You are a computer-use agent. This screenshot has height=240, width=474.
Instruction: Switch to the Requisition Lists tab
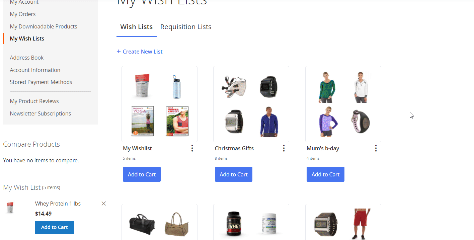186,27
